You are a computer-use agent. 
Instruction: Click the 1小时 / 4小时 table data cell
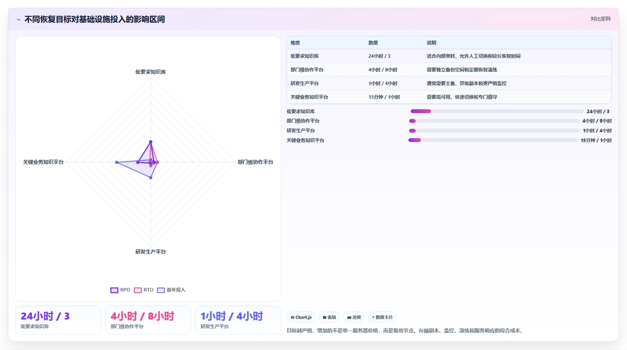pos(383,84)
